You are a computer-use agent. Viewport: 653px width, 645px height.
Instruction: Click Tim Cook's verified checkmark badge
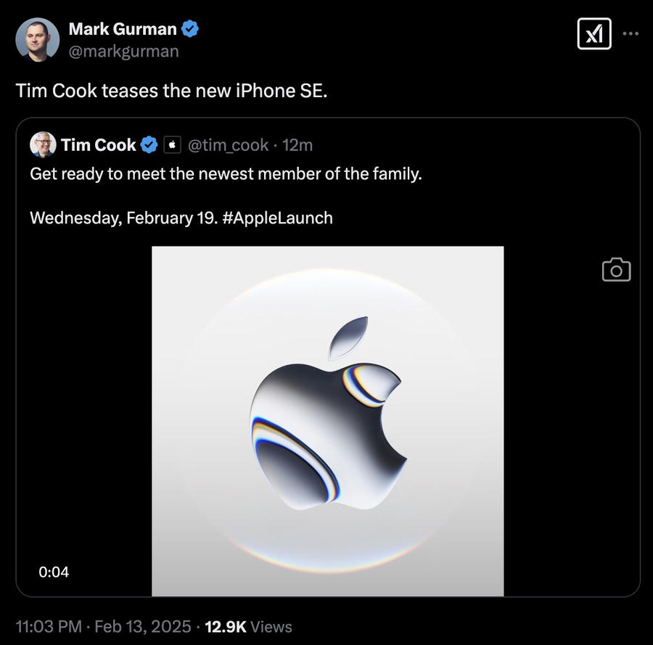point(149,145)
